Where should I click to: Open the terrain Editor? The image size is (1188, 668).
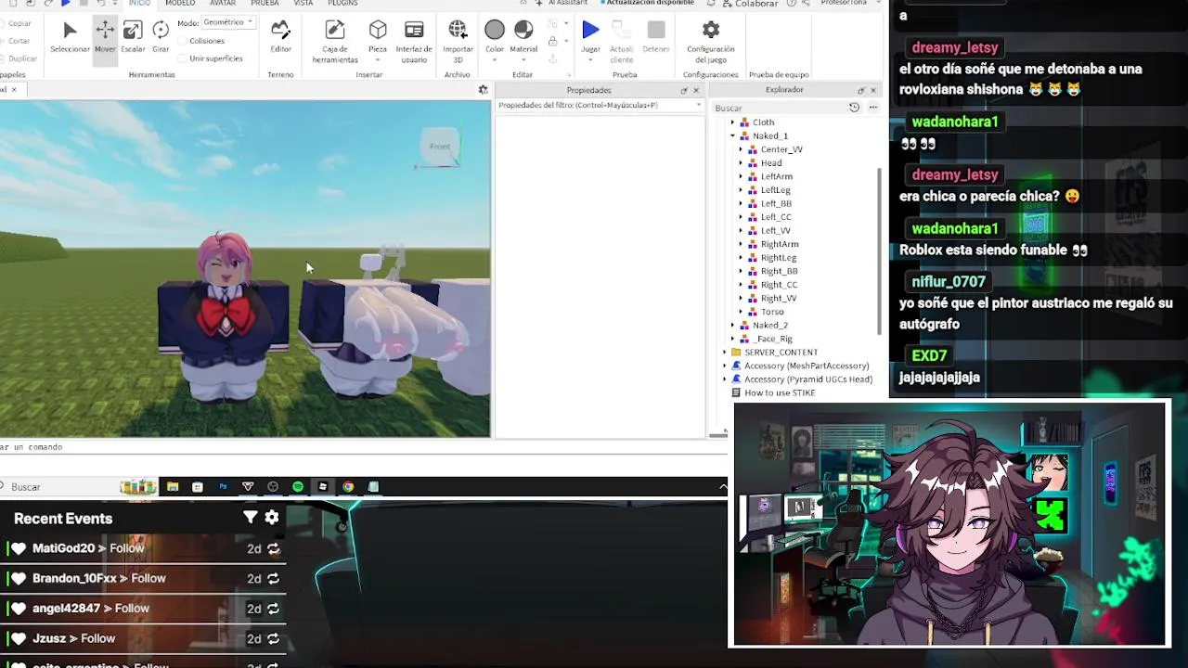point(280,37)
